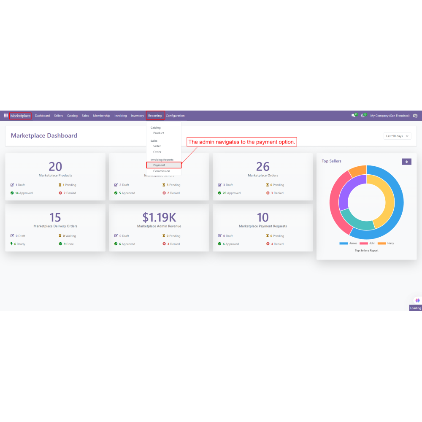The width and height of the screenshot is (422, 422).
Task: Select Commission in the Reporting menu
Action: click(162, 171)
